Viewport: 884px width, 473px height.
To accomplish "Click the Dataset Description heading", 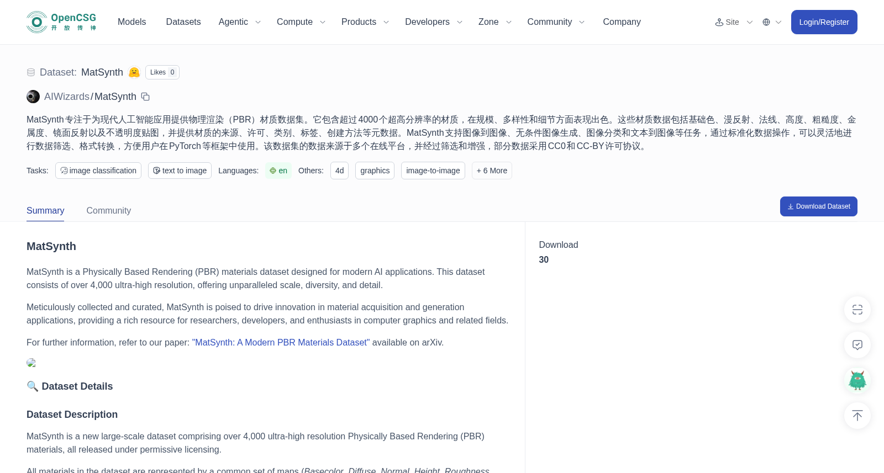I will (x=72, y=414).
